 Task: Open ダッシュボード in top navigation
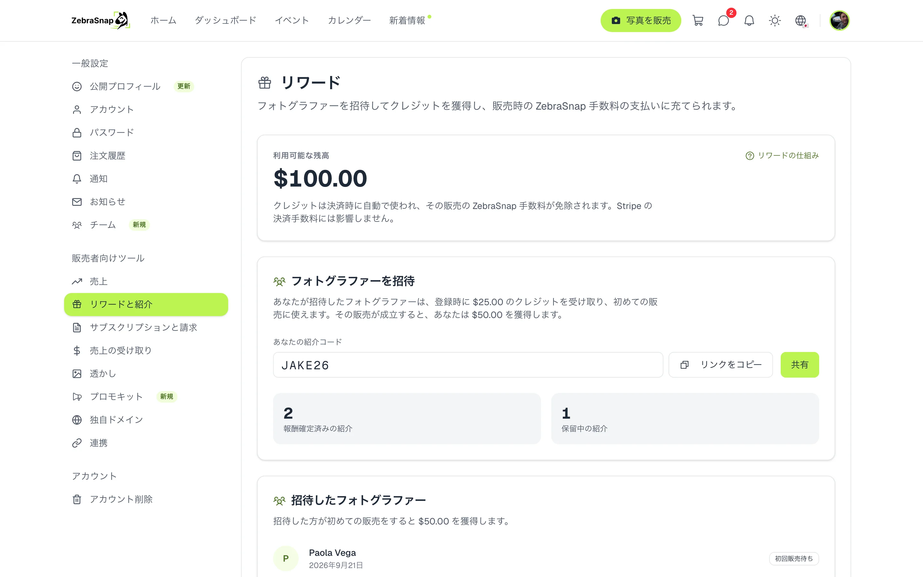pyautogui.click(x=225, y=21)
